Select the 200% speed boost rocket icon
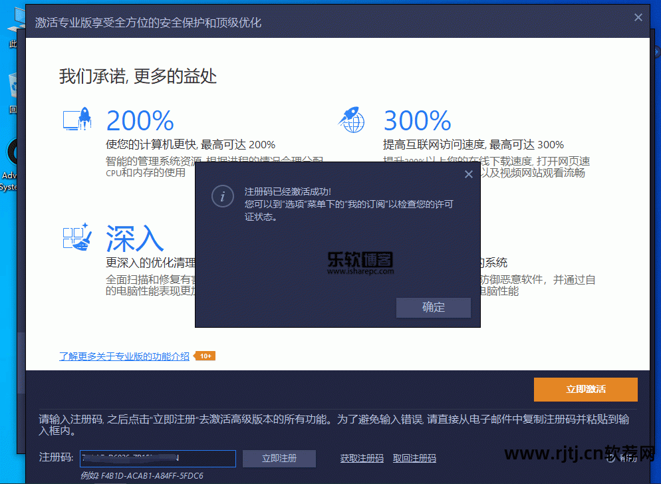The image size is (661, 484). [76, 118]
